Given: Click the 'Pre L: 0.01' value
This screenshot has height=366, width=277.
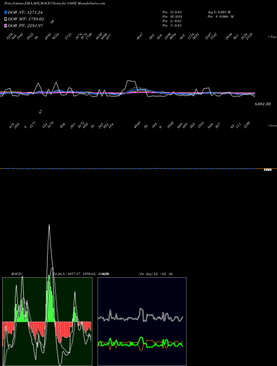Looking at the screenshot, I should click(172, 21).
